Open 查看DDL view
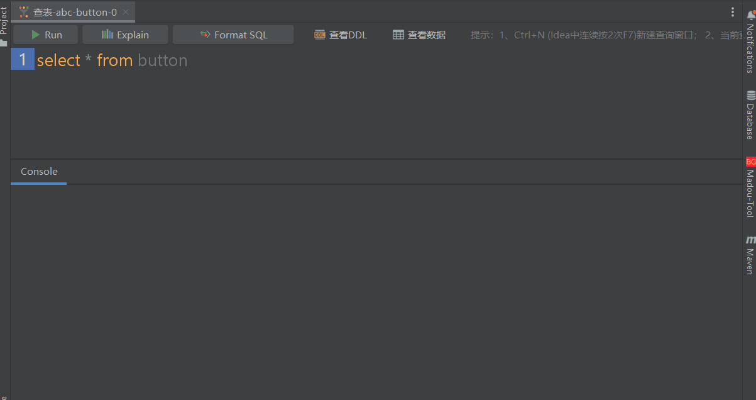Image resolution: width=756 pixels, height=400 pixels. pyautogui.click(x=341, y=35)
